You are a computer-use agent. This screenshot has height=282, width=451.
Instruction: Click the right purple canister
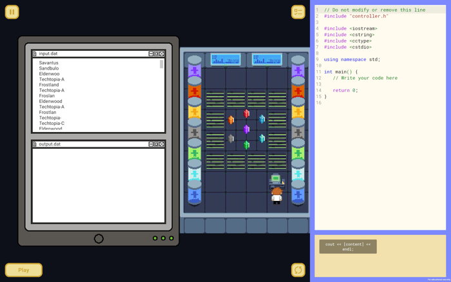pos(298,67)
